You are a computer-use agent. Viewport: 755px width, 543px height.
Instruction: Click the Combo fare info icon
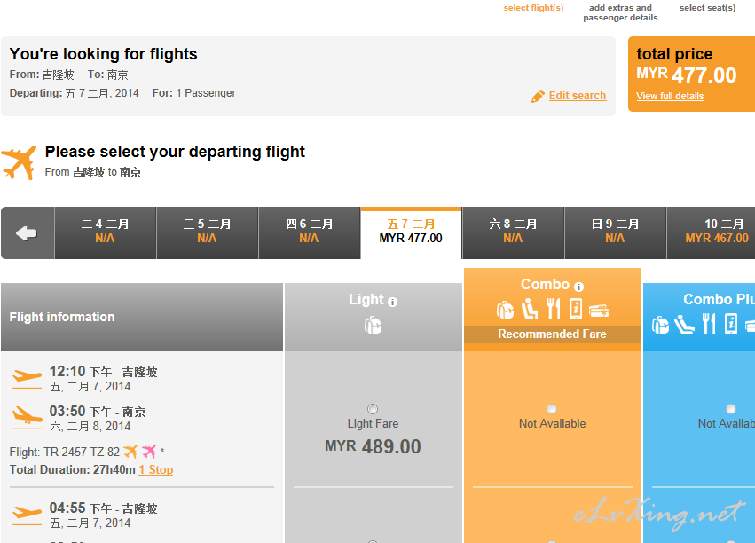[x=578, y=287]
